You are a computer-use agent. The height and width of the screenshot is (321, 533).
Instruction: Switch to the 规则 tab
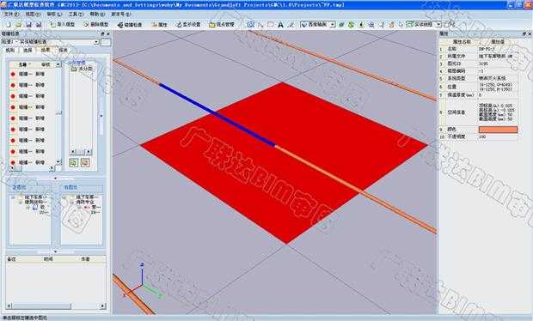click(x=10, y=51)
